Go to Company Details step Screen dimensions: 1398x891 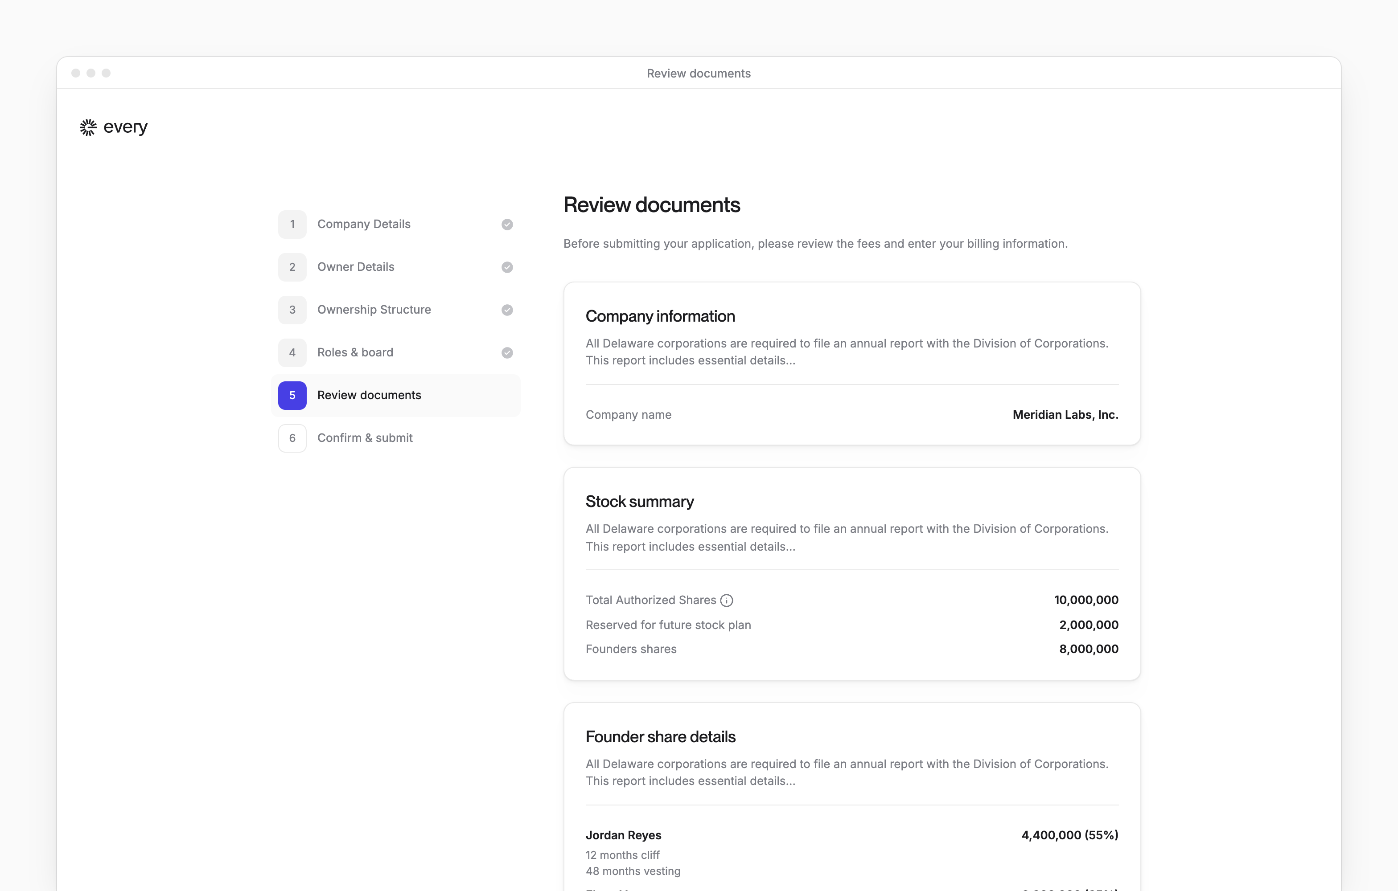(395, 225)
